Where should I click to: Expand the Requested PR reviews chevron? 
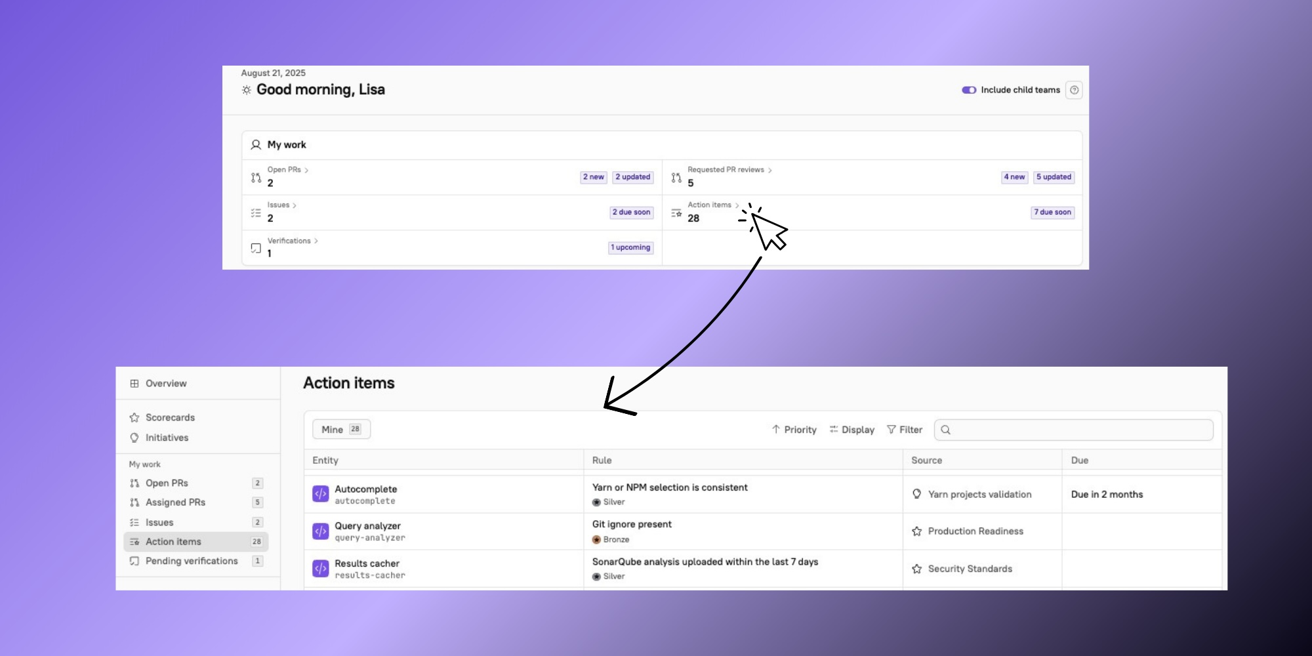click(x=769, y=170)
